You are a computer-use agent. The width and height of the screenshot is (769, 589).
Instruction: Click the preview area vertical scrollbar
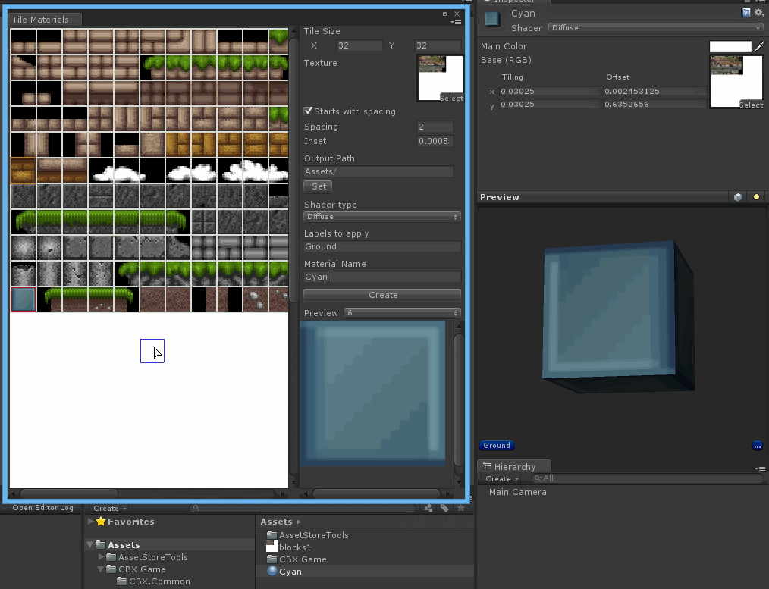(459, 399)
